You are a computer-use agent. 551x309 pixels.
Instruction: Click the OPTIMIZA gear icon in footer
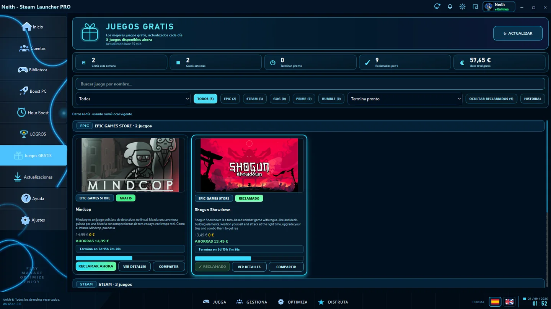click(281, 302)
